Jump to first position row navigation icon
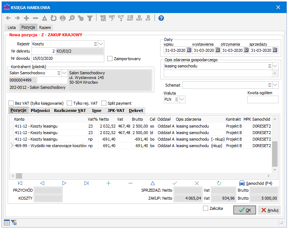Image resolution: width=288 pixels, height=229 pixels. tap(20, 183)
